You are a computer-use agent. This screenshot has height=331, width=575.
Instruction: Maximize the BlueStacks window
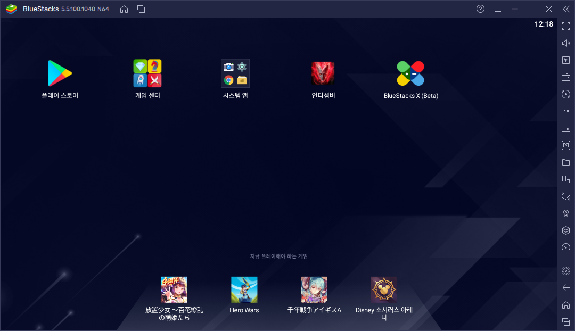532,9
